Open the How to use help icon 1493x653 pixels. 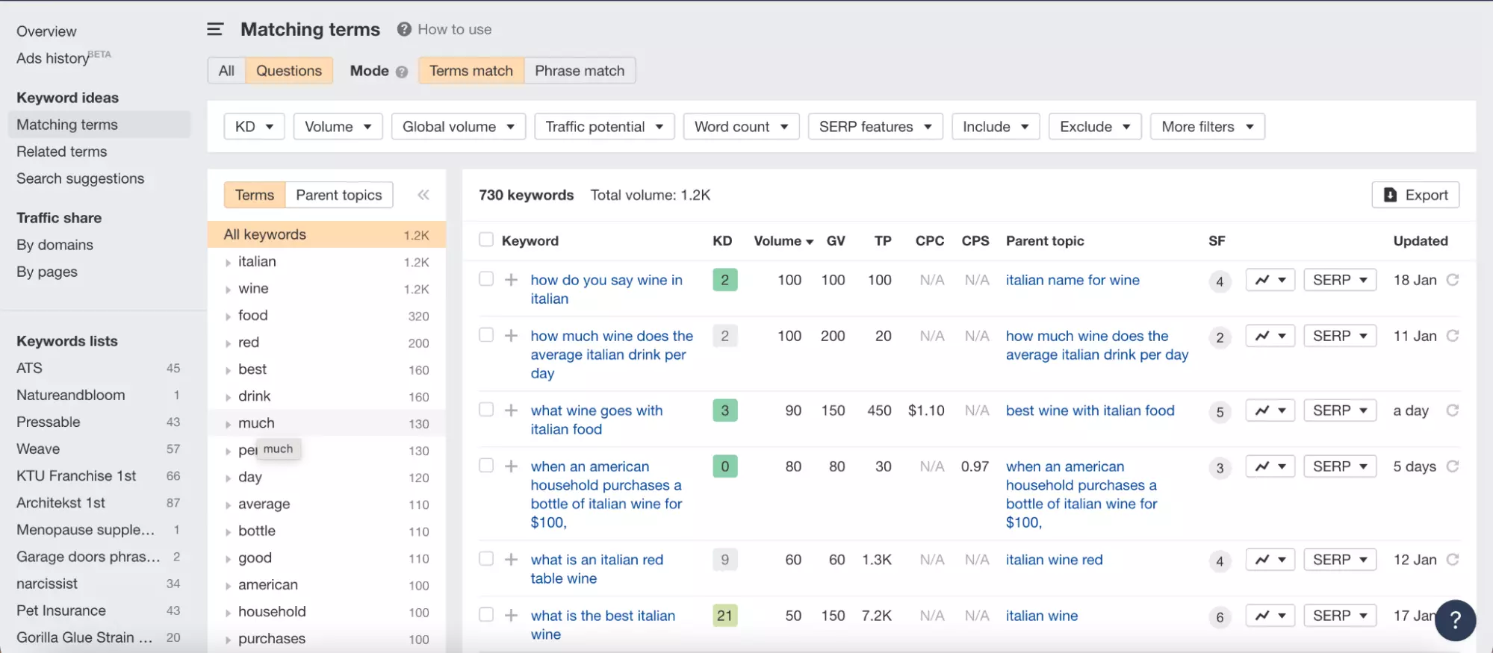[404, 29]
